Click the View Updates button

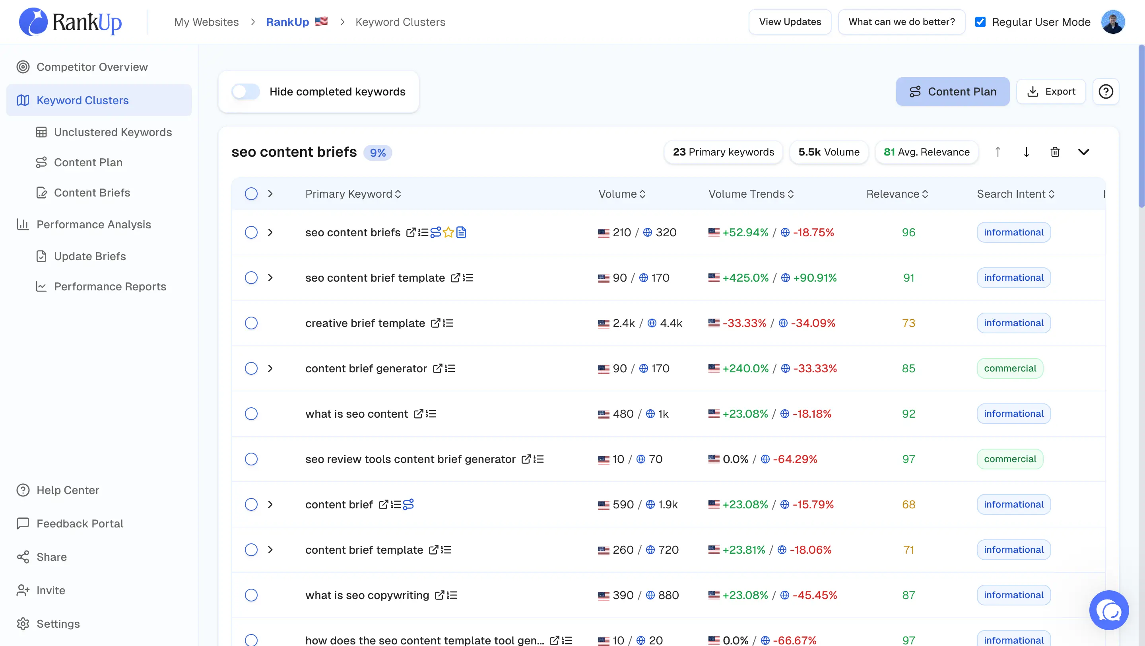[x=790, y=22]
